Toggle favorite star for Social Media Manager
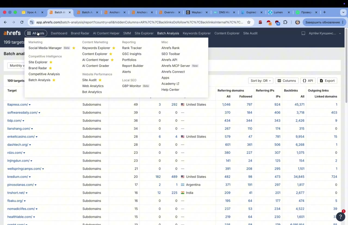The height and width of the screenshot is (225, 348). coord(74,48)
